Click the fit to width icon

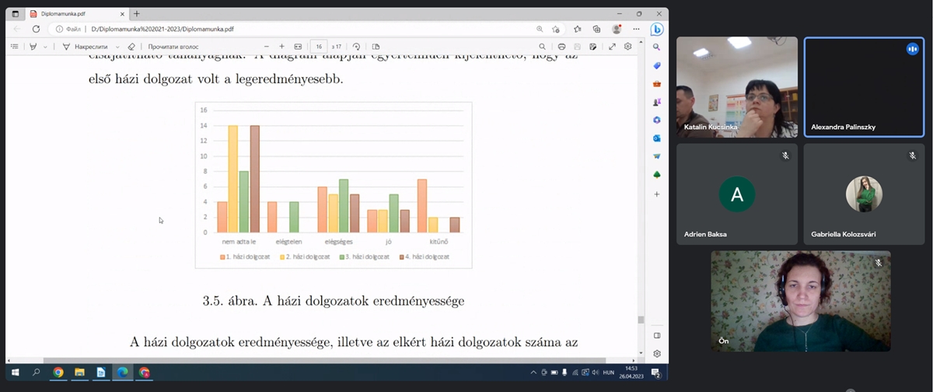click(x=297, y=47)
